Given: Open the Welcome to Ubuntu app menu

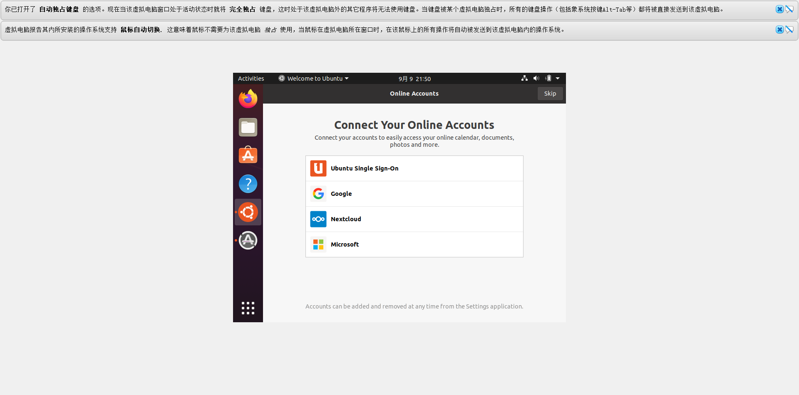Looking at the screenshot, I should (313, 79).
